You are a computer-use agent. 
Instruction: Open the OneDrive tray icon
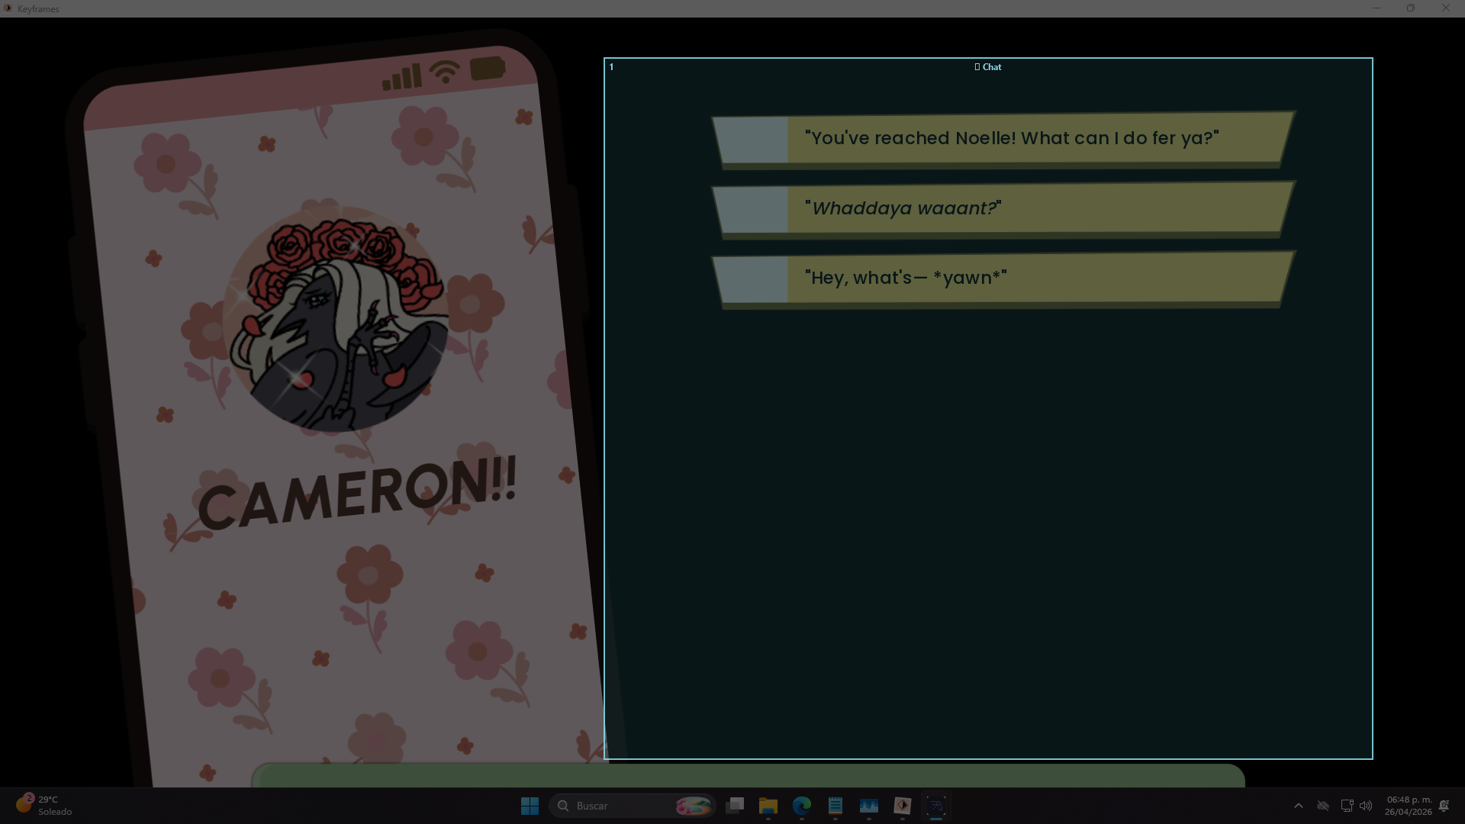[1323, 806]
